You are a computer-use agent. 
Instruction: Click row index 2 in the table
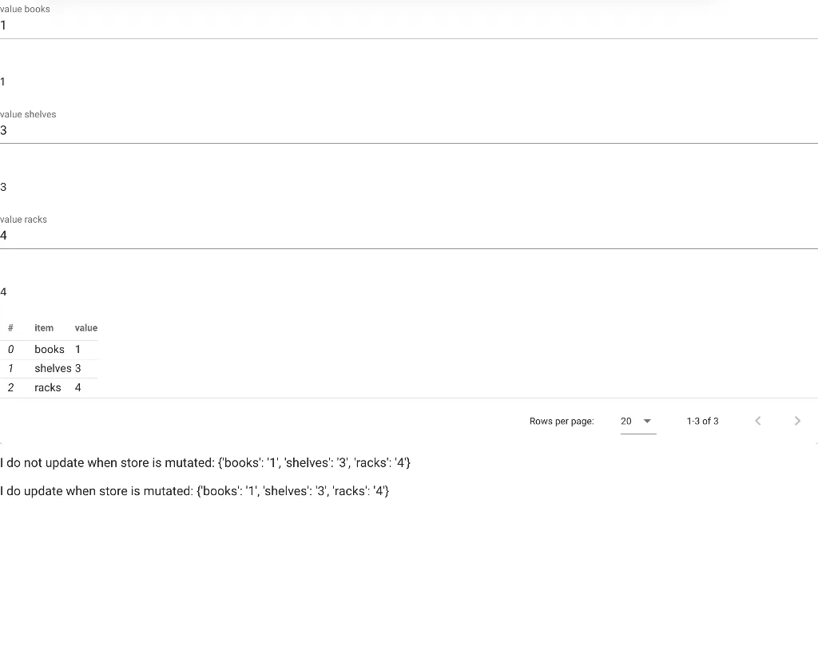tap(10, 387)
